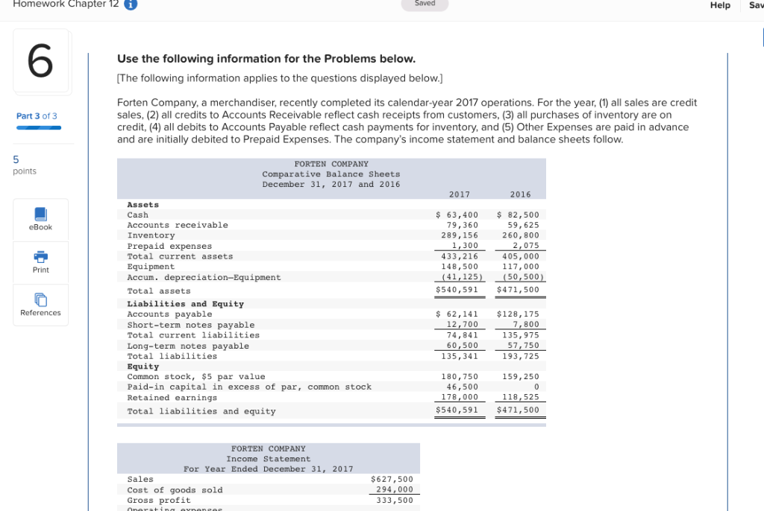Click the 5 points indicator
Screen dimensions: 764x511
point(25,165)
